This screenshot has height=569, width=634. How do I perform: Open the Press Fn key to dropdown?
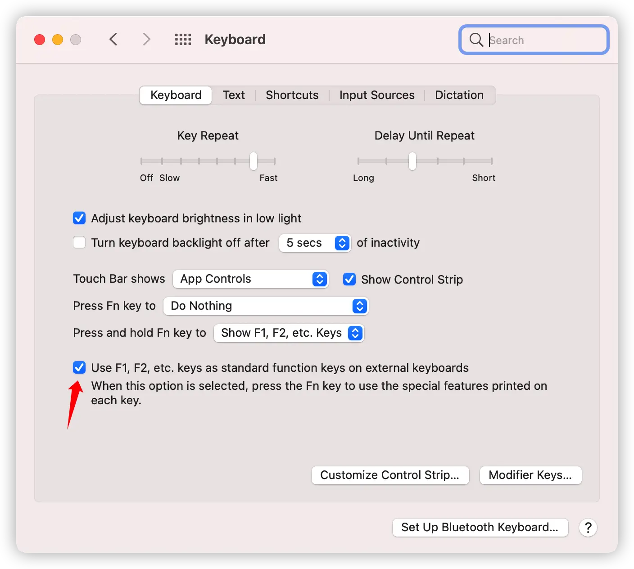coord(266,306)
